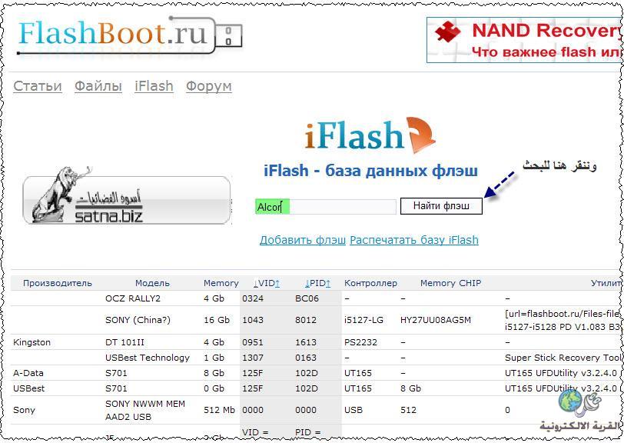
Task: Click the HY27UU08AG5M memory chip cell
Action: (436, 320)
